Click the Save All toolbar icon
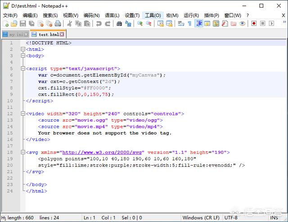The width and height of the screenshot is (288, 222). point(31,24)
